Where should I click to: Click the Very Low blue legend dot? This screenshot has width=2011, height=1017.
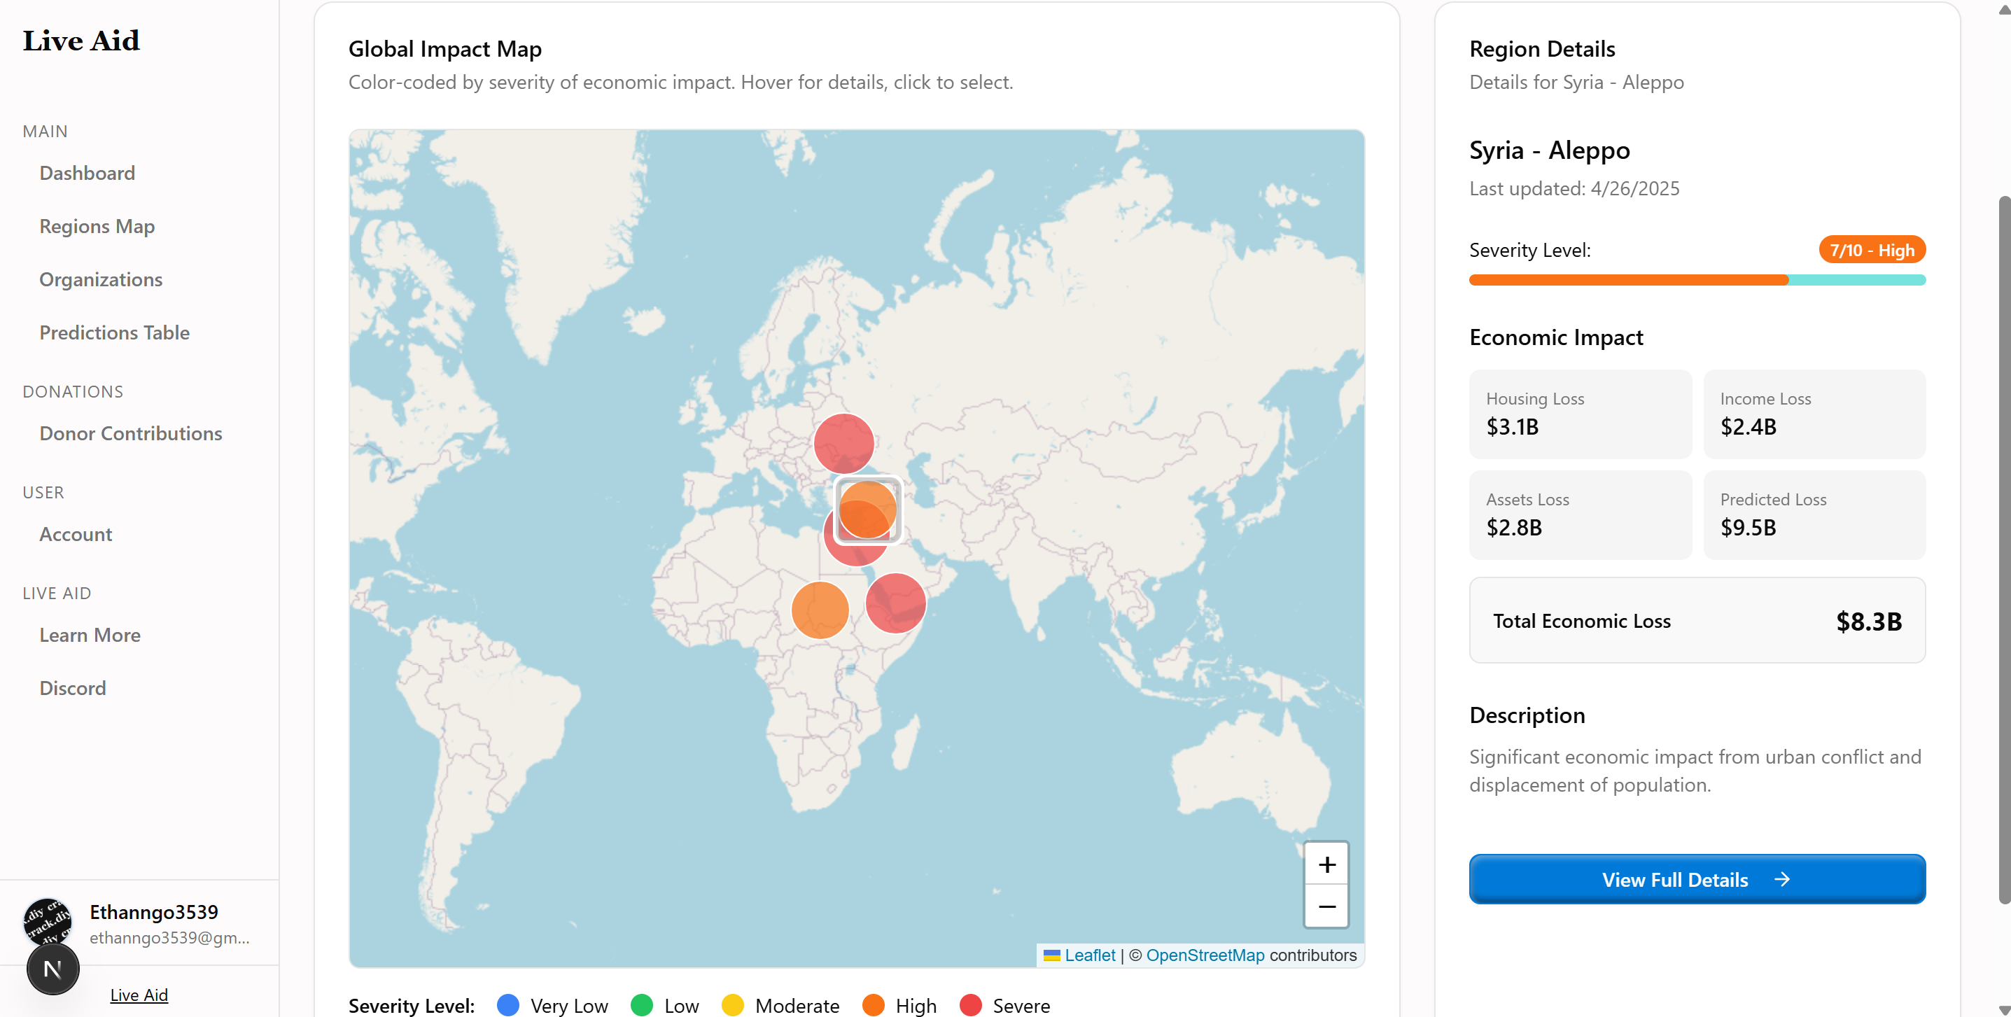coord(508,1004)
